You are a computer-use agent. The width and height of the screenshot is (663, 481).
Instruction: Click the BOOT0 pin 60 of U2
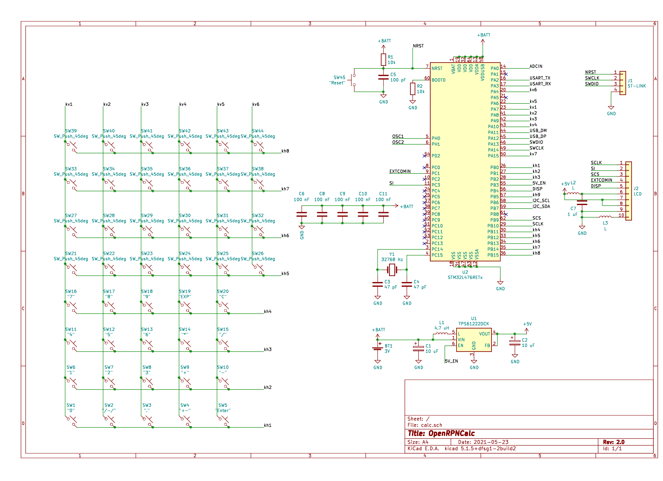pyautogui.click(x=427, y=80)
